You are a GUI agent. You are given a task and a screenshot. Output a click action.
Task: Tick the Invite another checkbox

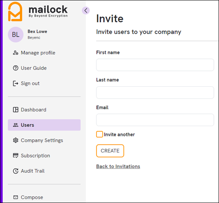[x=100, y=134]
